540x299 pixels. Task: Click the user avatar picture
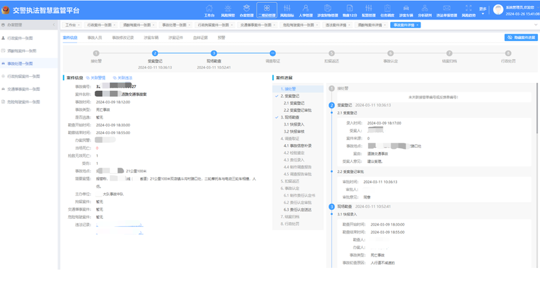click(498, 9)
